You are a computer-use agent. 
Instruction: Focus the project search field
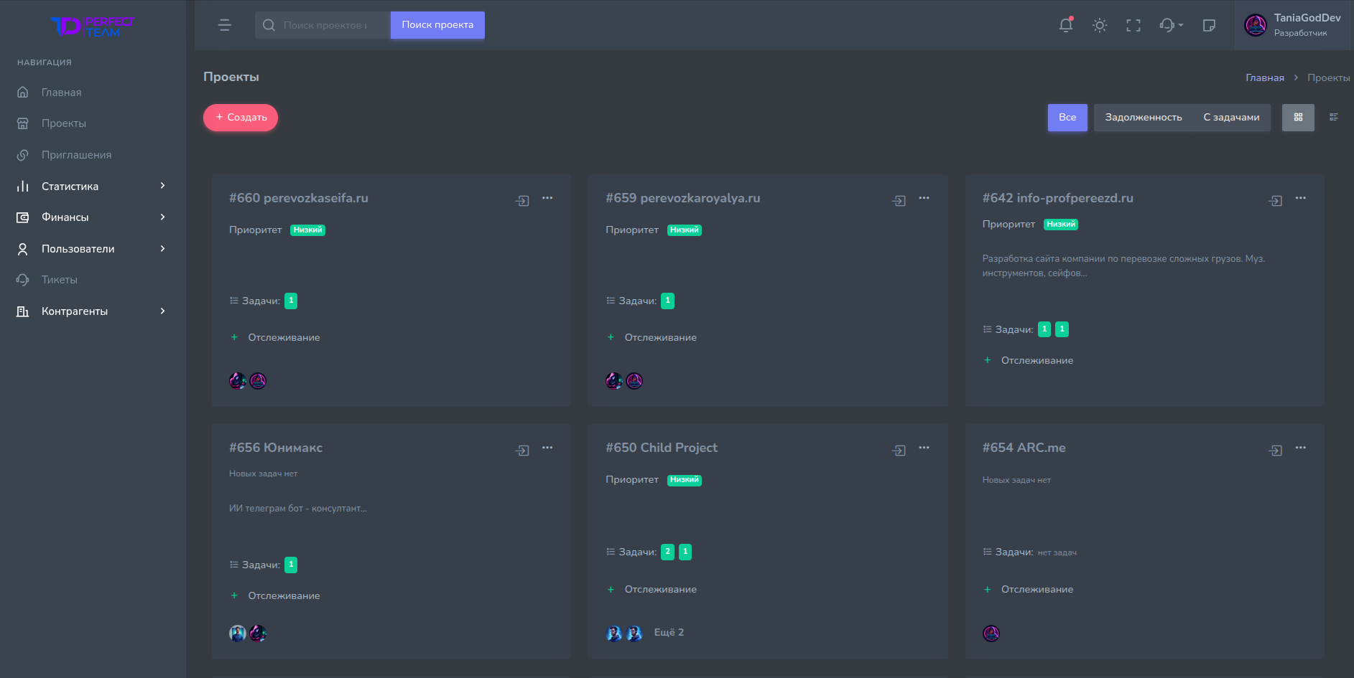pos(323,25)
